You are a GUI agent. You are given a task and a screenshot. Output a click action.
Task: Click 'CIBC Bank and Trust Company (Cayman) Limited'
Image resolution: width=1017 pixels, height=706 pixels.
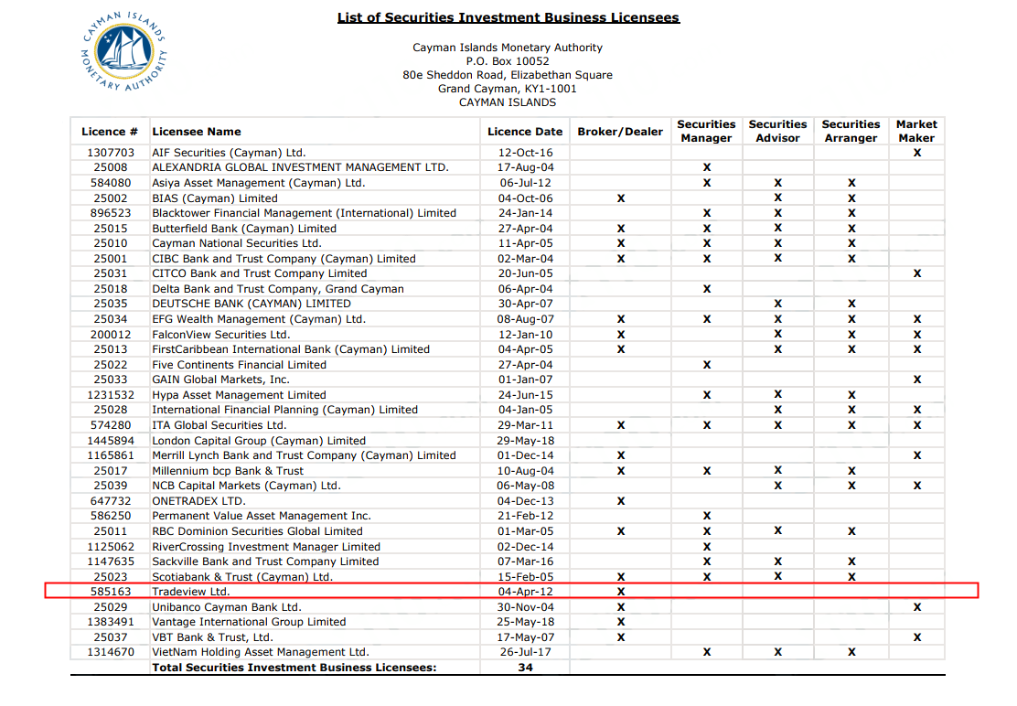(284, 259)
